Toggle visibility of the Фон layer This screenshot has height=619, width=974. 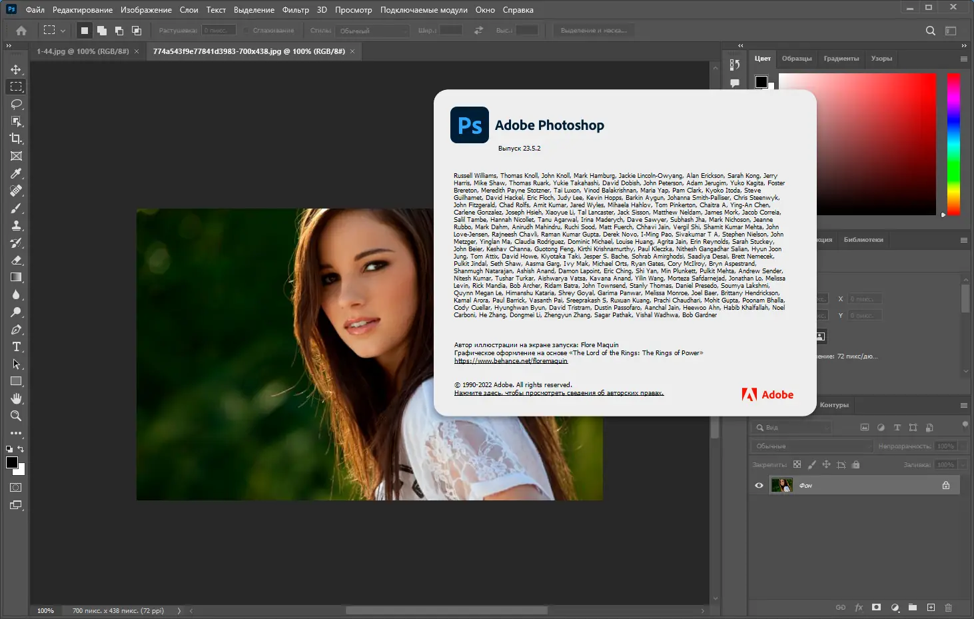click(x=759, y=485)
